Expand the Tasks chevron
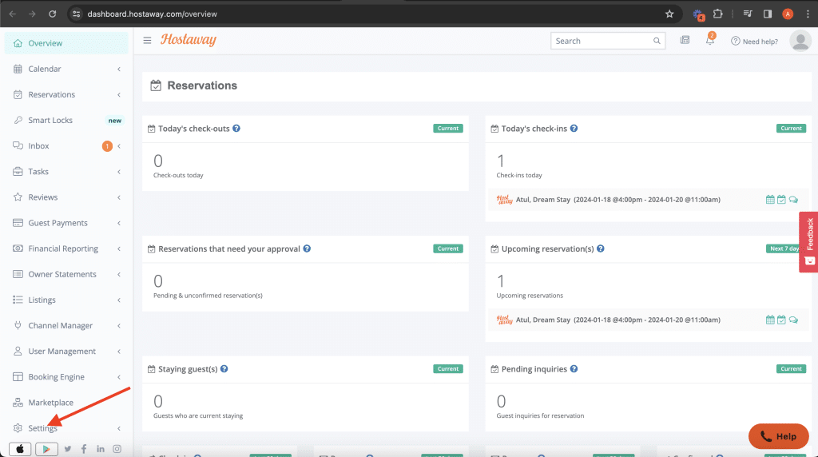 point(119,172)
